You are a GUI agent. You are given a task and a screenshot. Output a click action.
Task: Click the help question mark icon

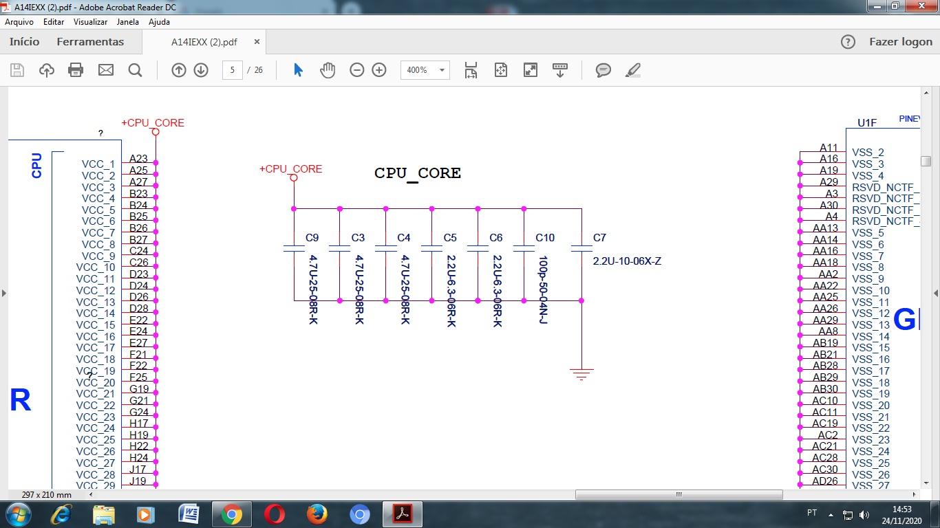pos(848,42)
